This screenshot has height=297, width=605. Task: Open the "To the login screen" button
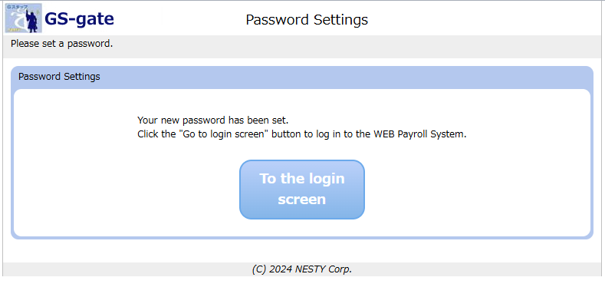302,190
